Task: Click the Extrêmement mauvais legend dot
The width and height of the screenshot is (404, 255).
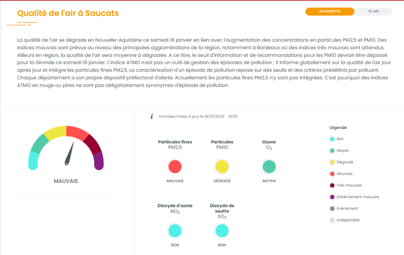Action: [332, 197]
